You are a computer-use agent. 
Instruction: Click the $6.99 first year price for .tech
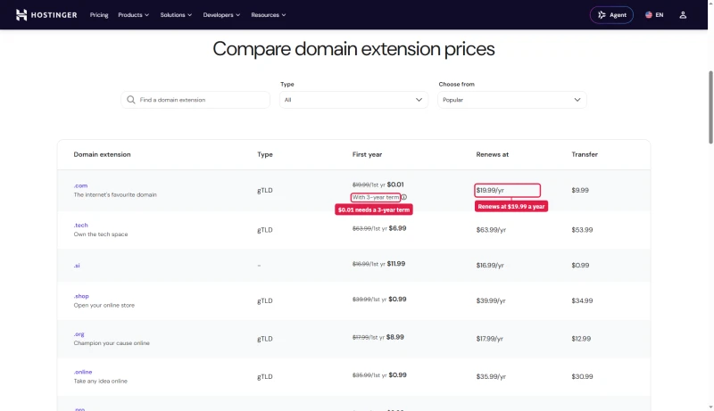point(397,228)
